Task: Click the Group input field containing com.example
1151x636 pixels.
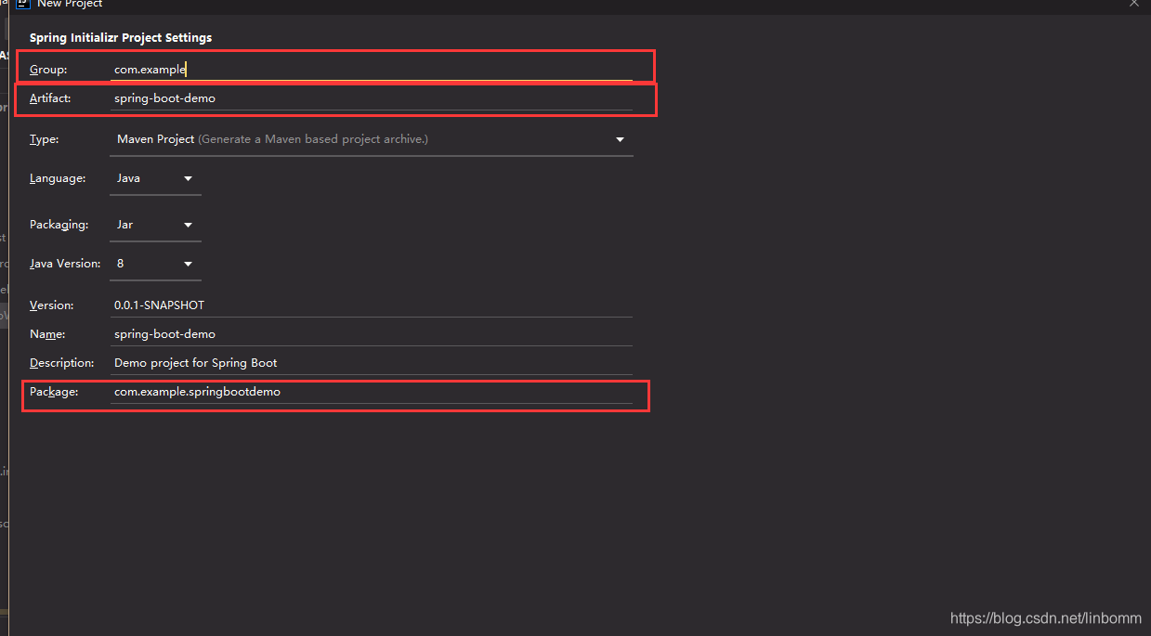Action: pyautogui.click(x=371, y=69)
